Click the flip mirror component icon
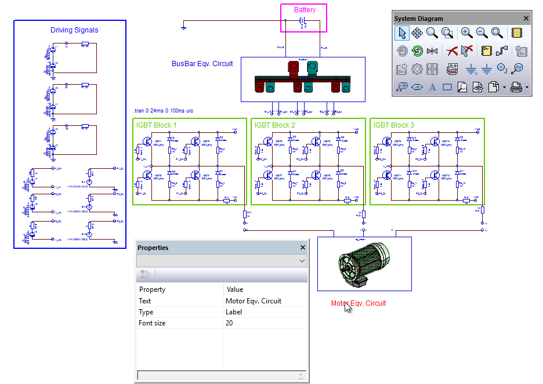Viewport: 543px width, 384px height. [x=432, y=51]
